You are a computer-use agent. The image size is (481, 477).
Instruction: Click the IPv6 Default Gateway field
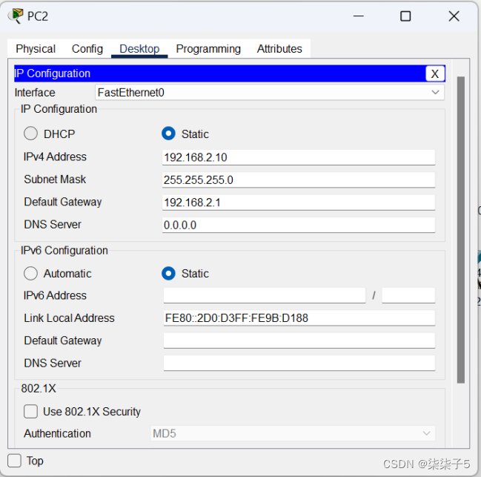299,341
